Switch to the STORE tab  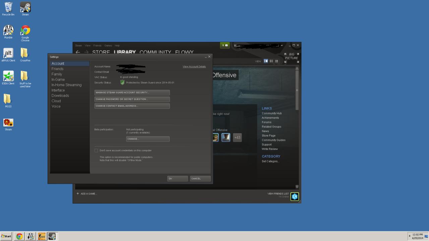(x=101, y=52)
